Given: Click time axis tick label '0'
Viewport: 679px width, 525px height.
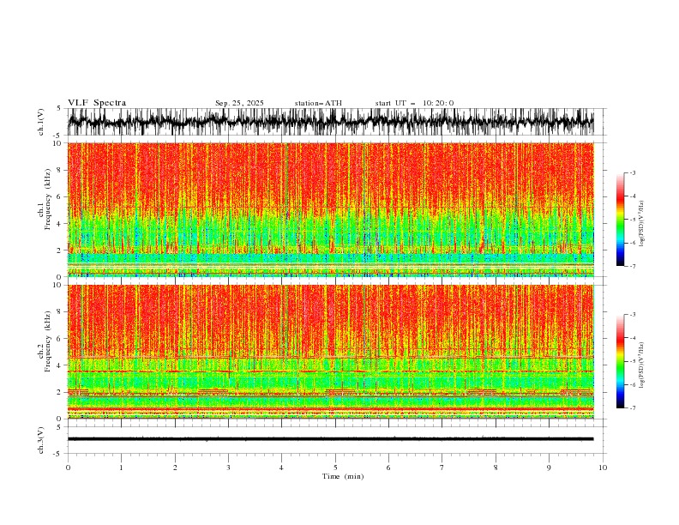Looking at the screenshot, I should [68, 468].
